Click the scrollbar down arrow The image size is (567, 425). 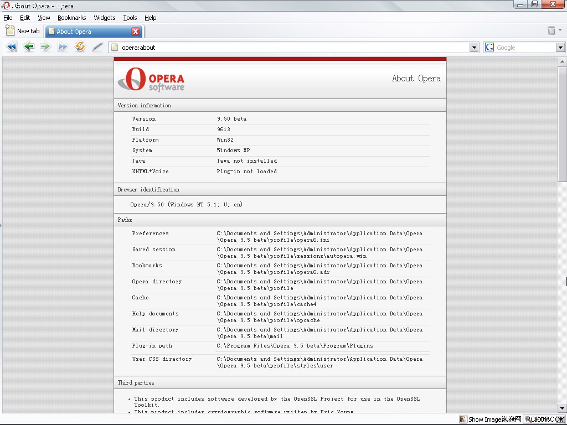coord(562,408)
